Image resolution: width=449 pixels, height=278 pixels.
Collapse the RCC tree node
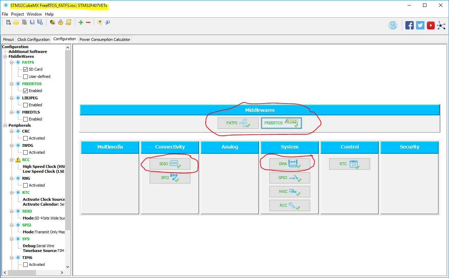(x=11, y=160)
